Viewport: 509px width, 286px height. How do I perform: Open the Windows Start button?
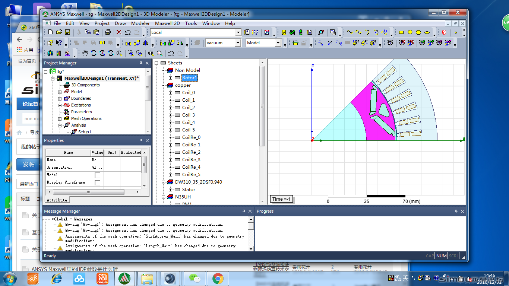(9, 279)
